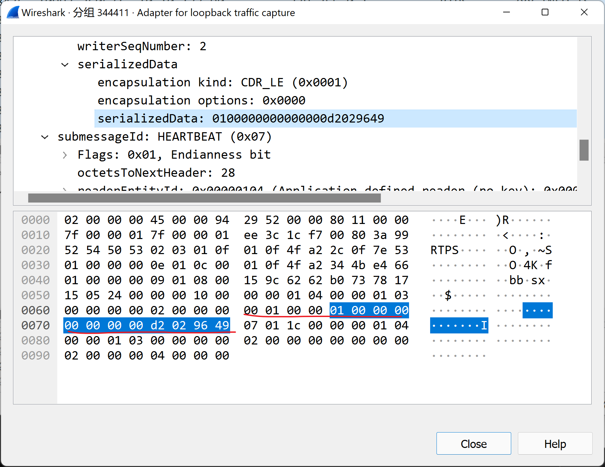Click the Close button
Screen dimensions: 605x467
point(473,443)
